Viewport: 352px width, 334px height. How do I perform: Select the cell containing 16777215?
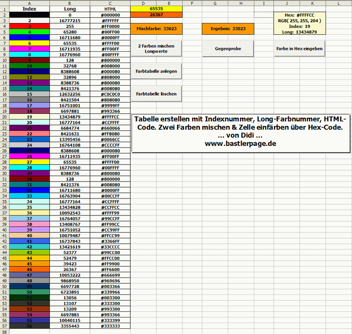coord(70,21)
